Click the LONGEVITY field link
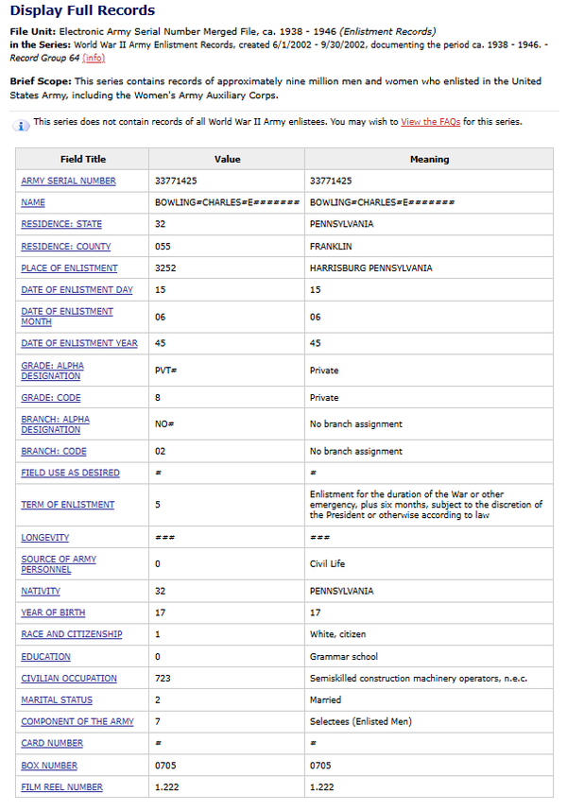The width and height of the screenshot is (567, 811). point(45,537)
